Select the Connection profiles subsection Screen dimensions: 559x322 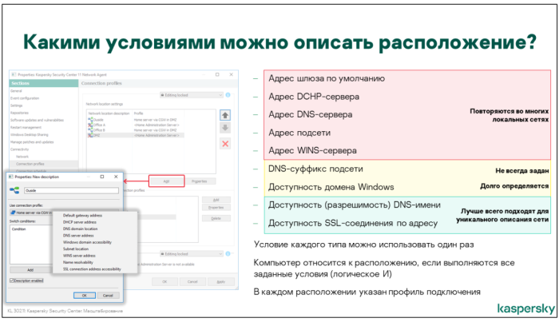(x=30, y=164)
